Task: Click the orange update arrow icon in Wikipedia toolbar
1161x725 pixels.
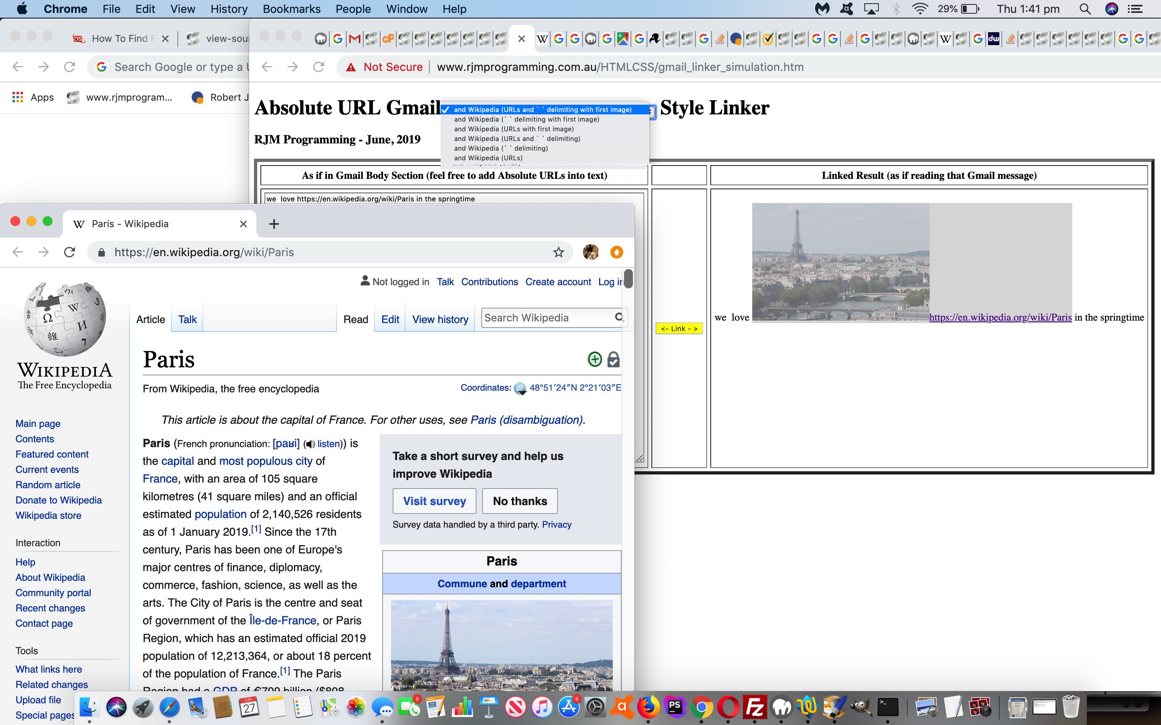Action: point(616,252)
